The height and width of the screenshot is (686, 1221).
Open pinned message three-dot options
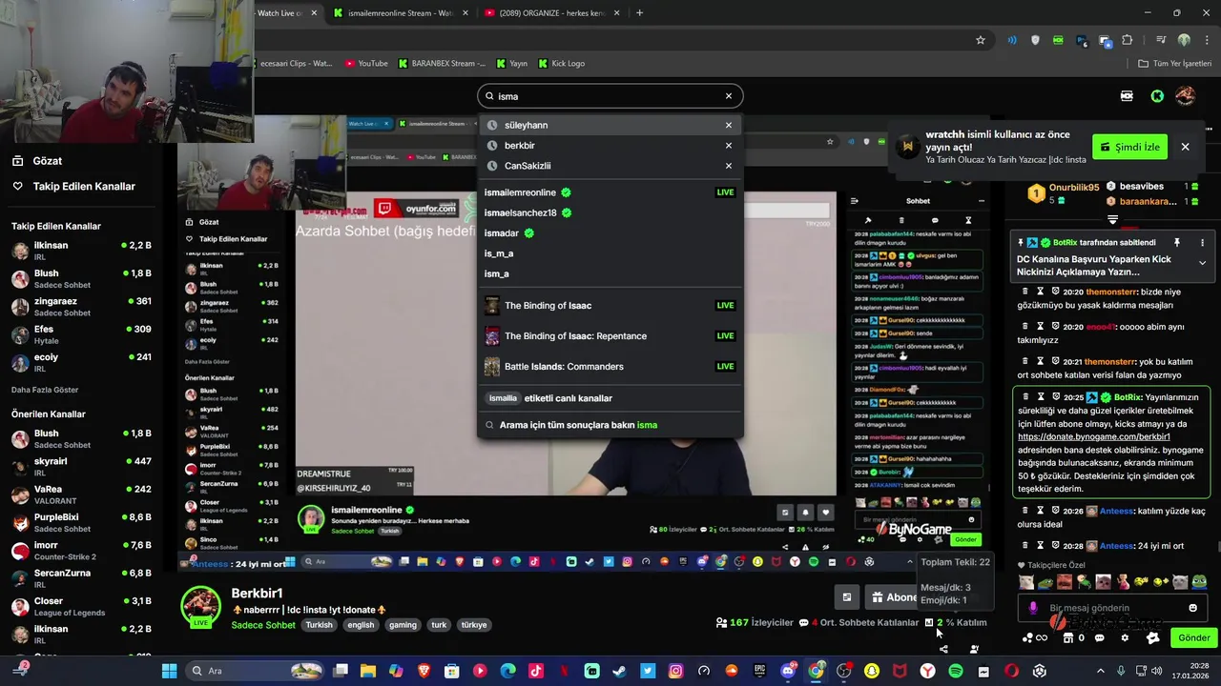[x=1202, y=243]
